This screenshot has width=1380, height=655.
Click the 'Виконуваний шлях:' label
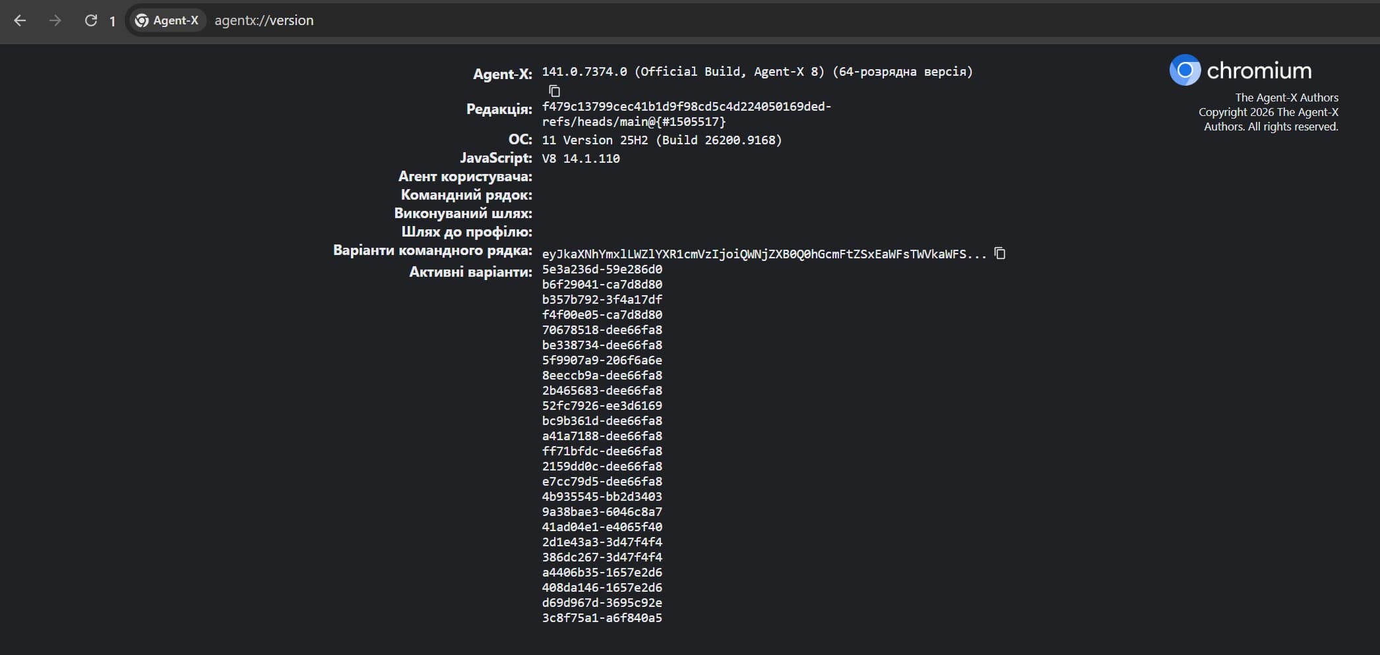tap(463, 214)
